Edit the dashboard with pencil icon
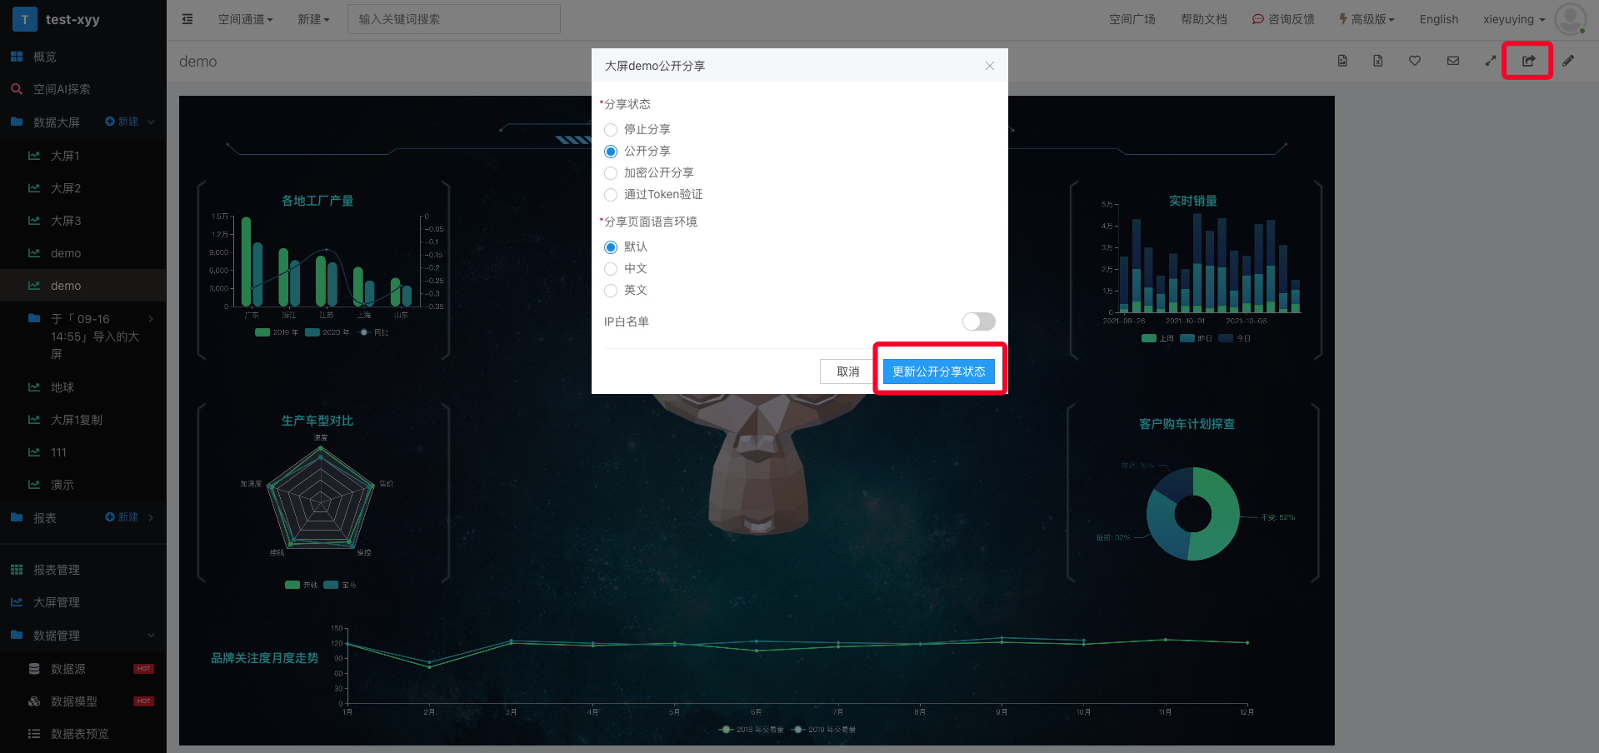 click(x=1568, y=61)
